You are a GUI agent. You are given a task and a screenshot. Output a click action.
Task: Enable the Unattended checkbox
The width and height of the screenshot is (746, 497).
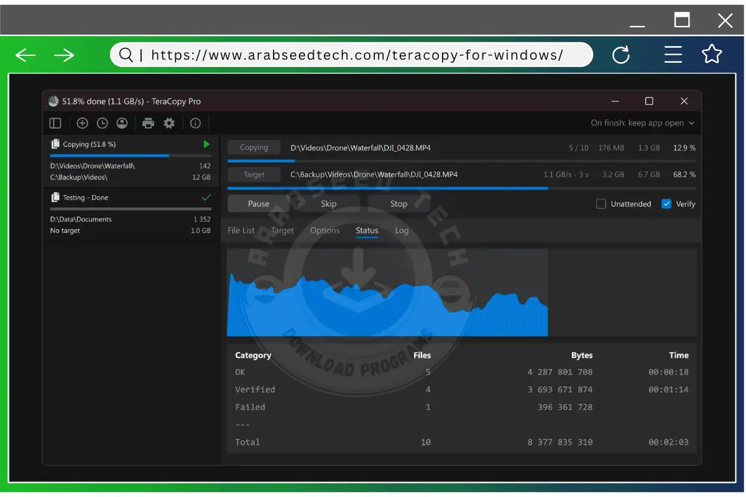pos(601,204)
